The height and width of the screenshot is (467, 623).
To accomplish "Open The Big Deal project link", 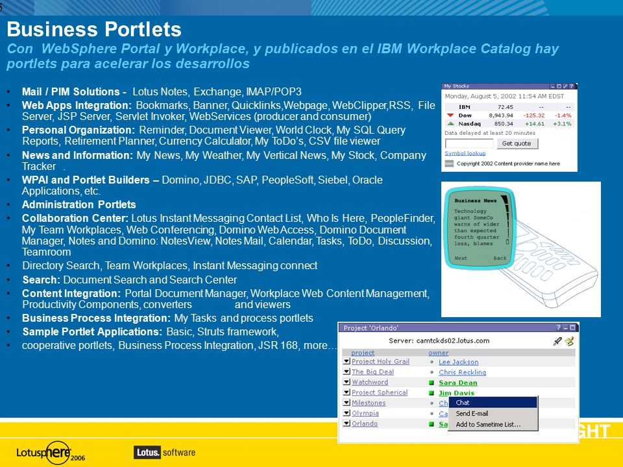I will [373, 372].
